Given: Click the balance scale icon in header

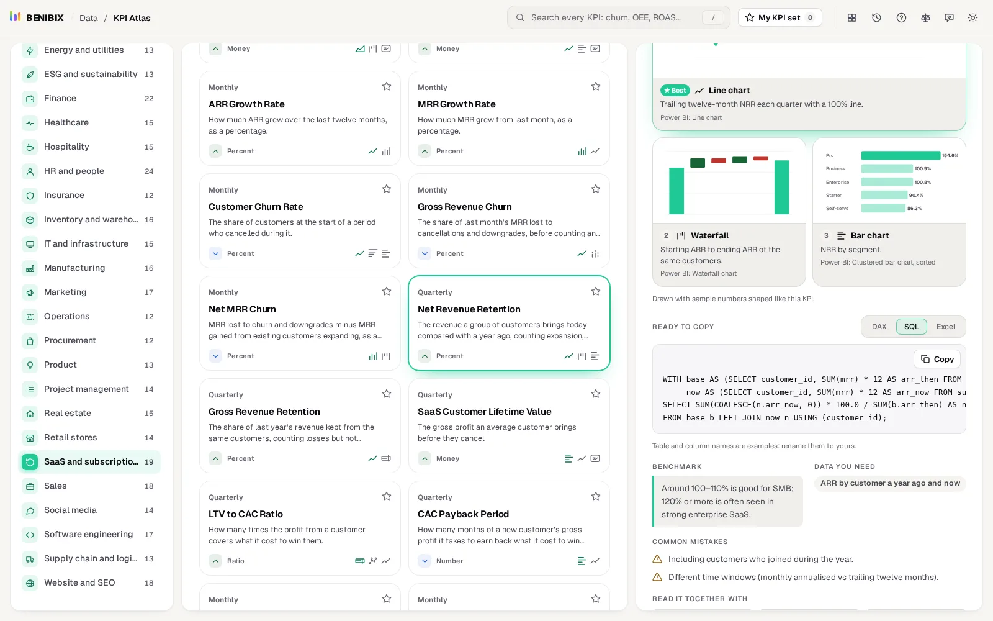Looking at the screenshot, I should click(x=925, y=18).
